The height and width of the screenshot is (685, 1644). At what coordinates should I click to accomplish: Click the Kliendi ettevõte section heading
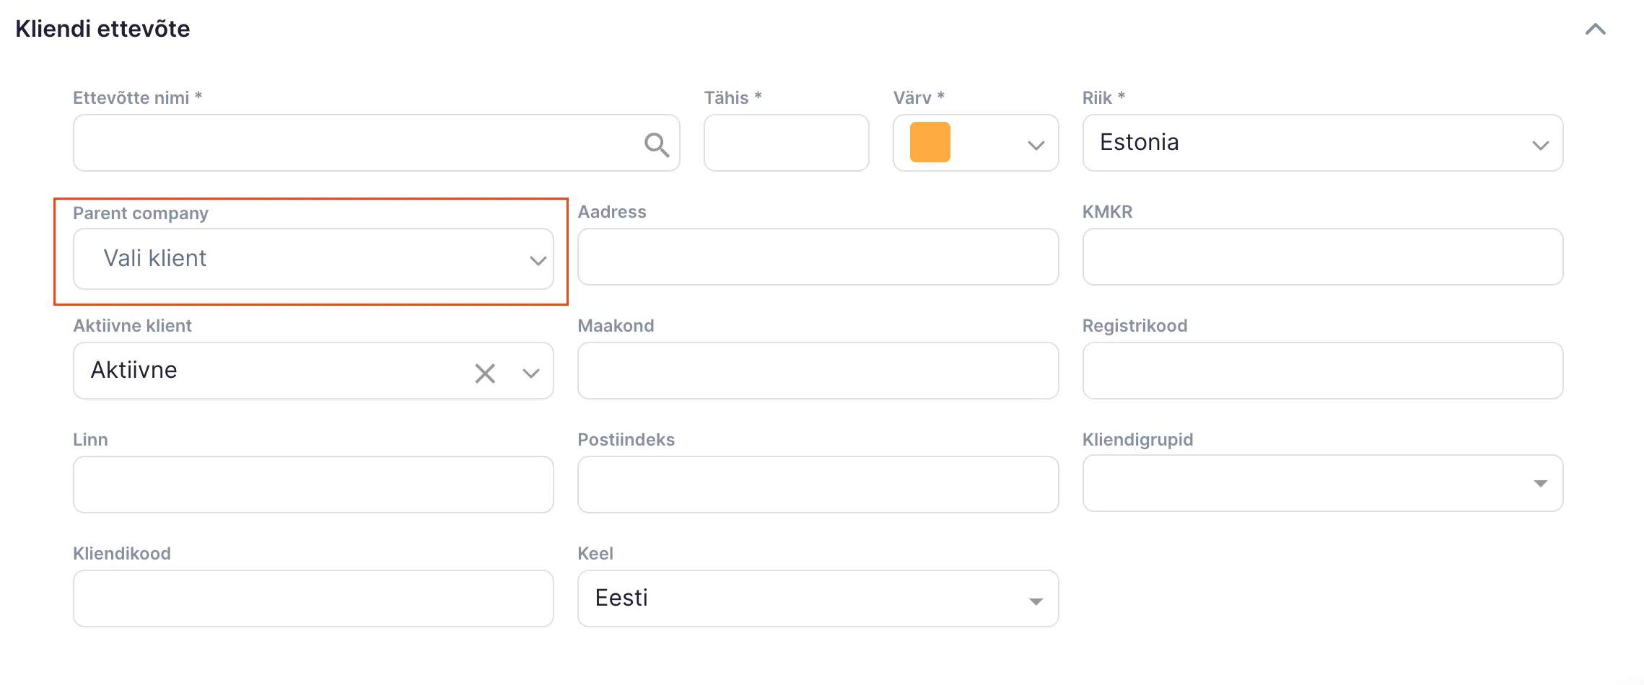tap(102, 29)
